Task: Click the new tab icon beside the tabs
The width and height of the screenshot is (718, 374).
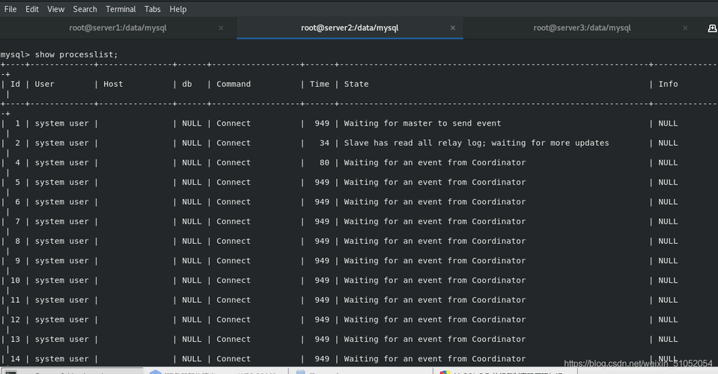Action: click(x=712, y=28)
